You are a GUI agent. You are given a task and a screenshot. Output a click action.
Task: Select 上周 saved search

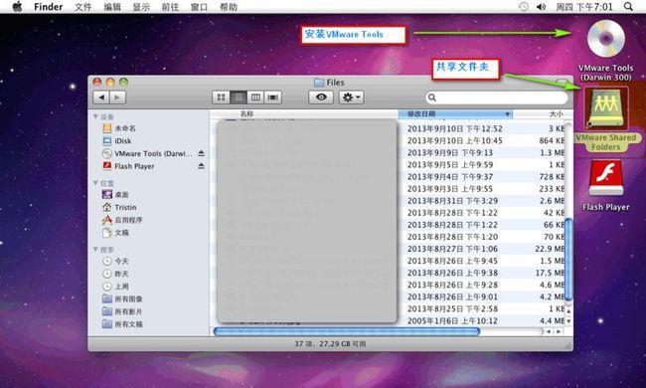(x=115, y=287)
